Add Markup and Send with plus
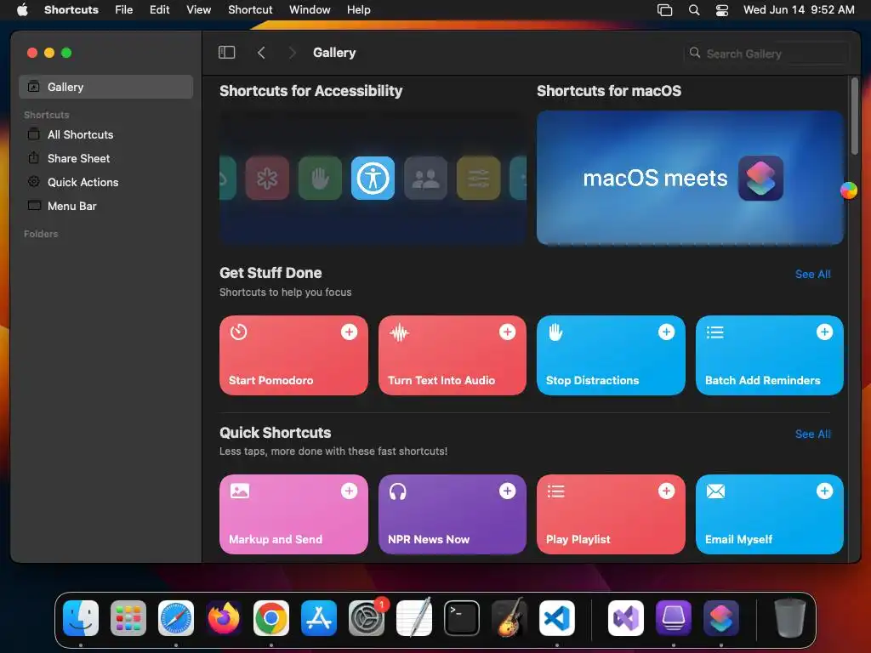 [349, 491]
